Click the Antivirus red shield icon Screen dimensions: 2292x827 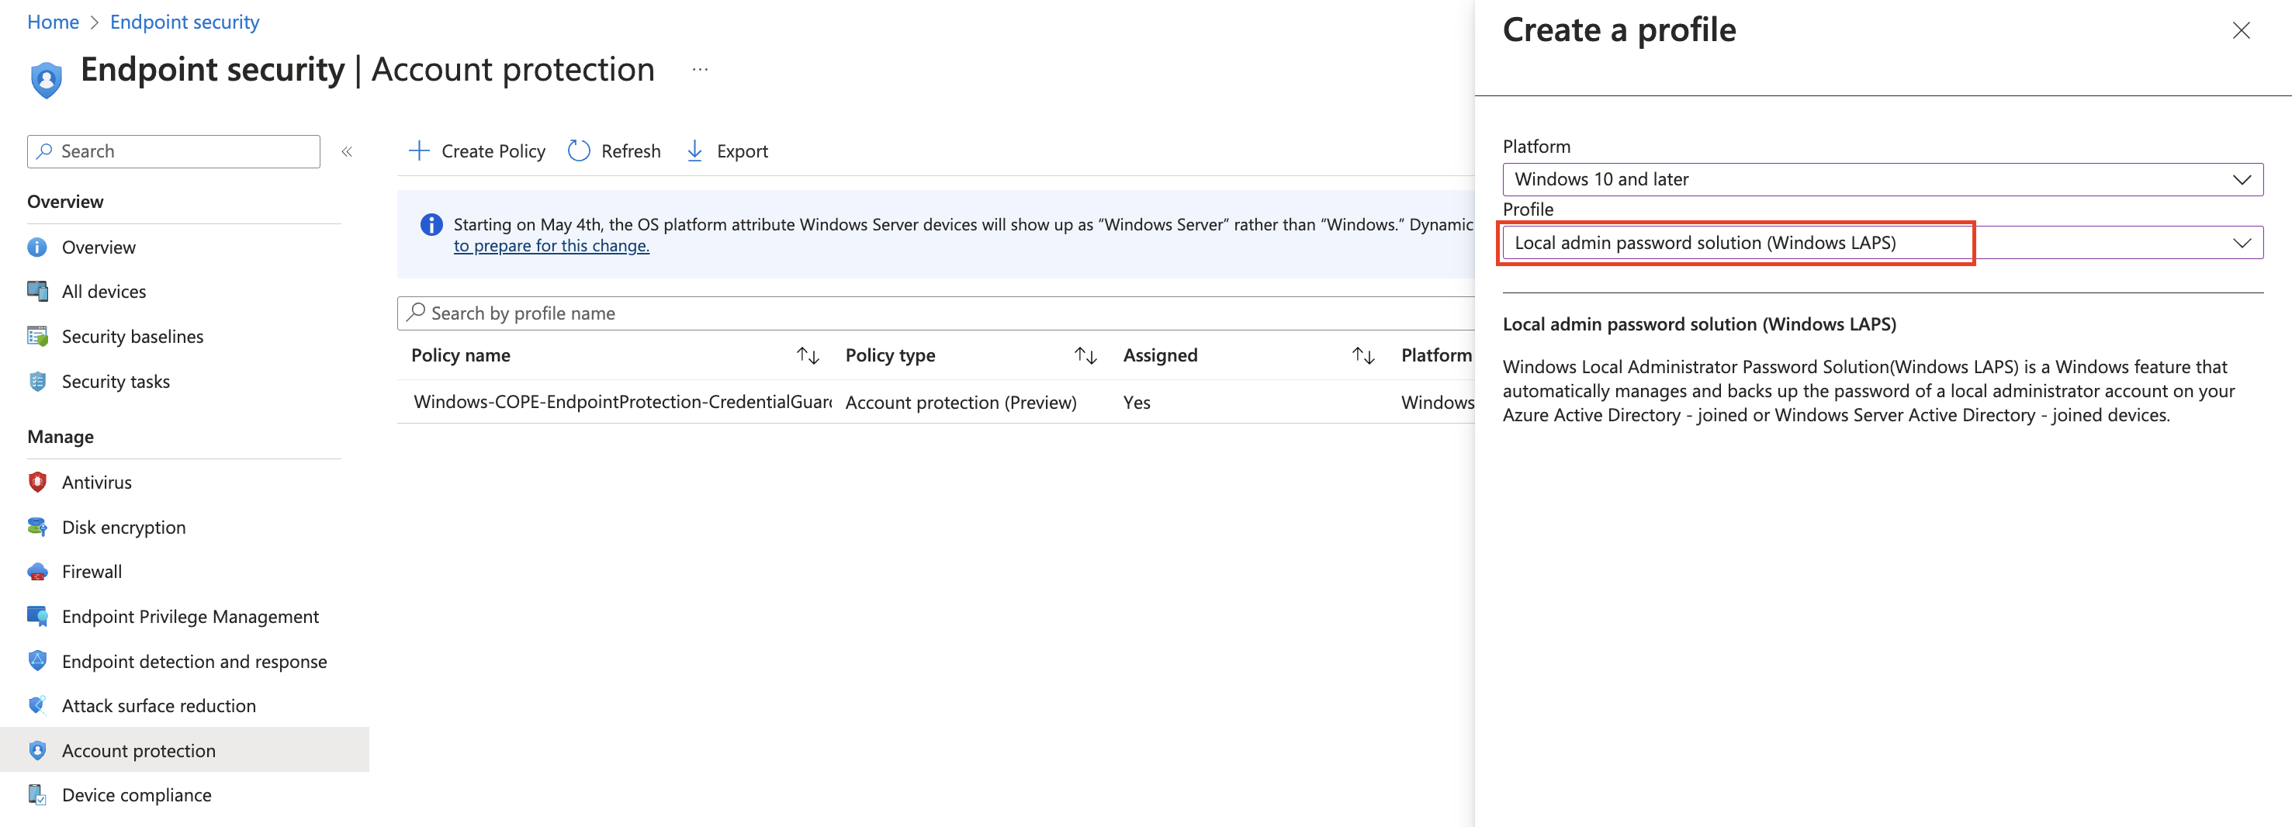pyautogui.click(x=37, y=482)
